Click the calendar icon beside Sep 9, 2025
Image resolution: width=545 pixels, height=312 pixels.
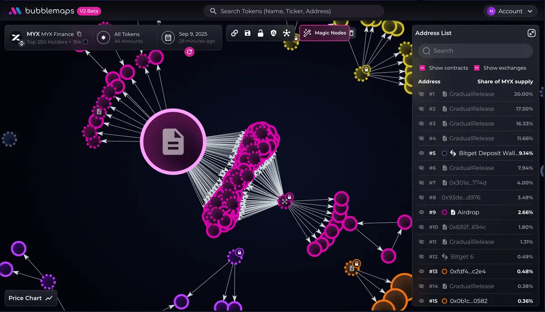168,38
